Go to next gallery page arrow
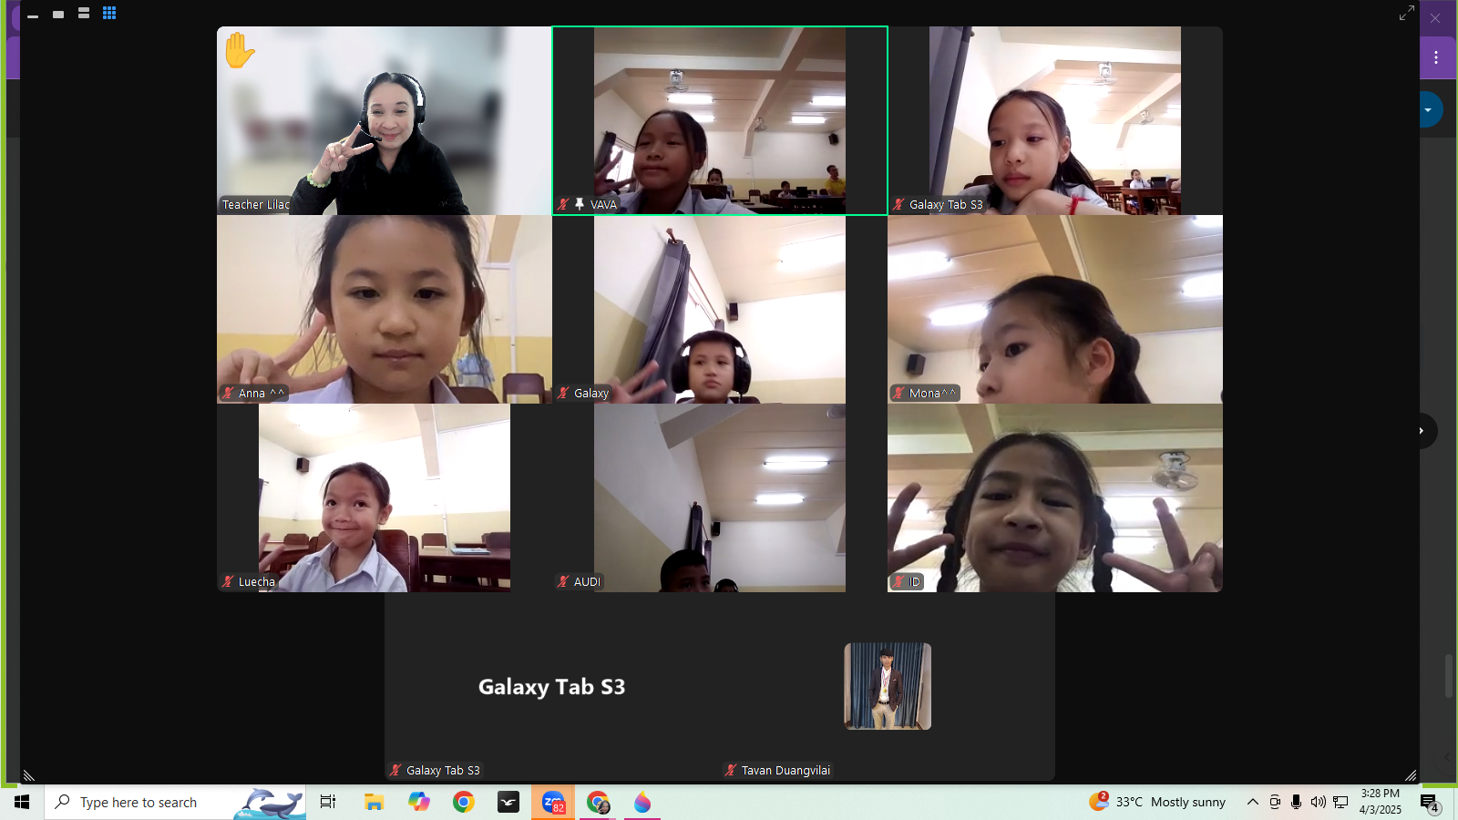1458x820 pixels. point(1421,431)
